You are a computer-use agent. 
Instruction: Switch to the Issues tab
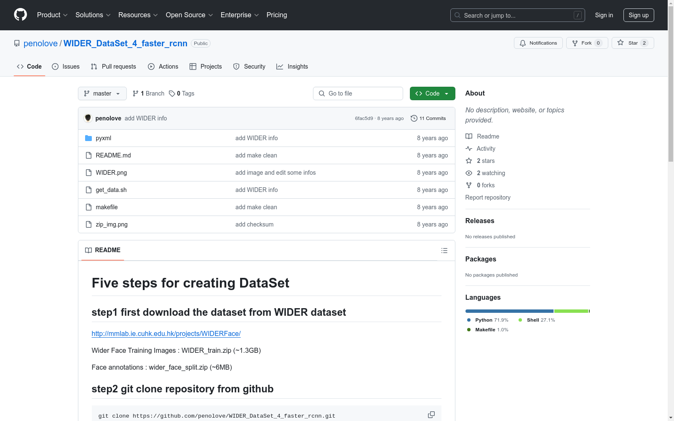coord(66,67)
